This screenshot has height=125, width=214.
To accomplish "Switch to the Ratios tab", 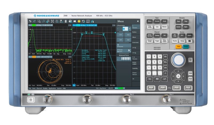I will 135,32.
